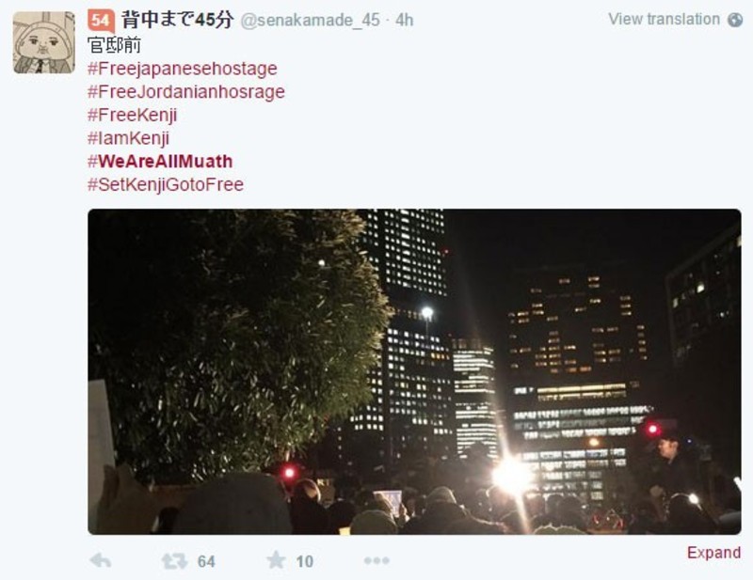This screenshot has width=753, height=580.
Task: Open the three-dot more options menu
Action: click(x=376, y=560)
